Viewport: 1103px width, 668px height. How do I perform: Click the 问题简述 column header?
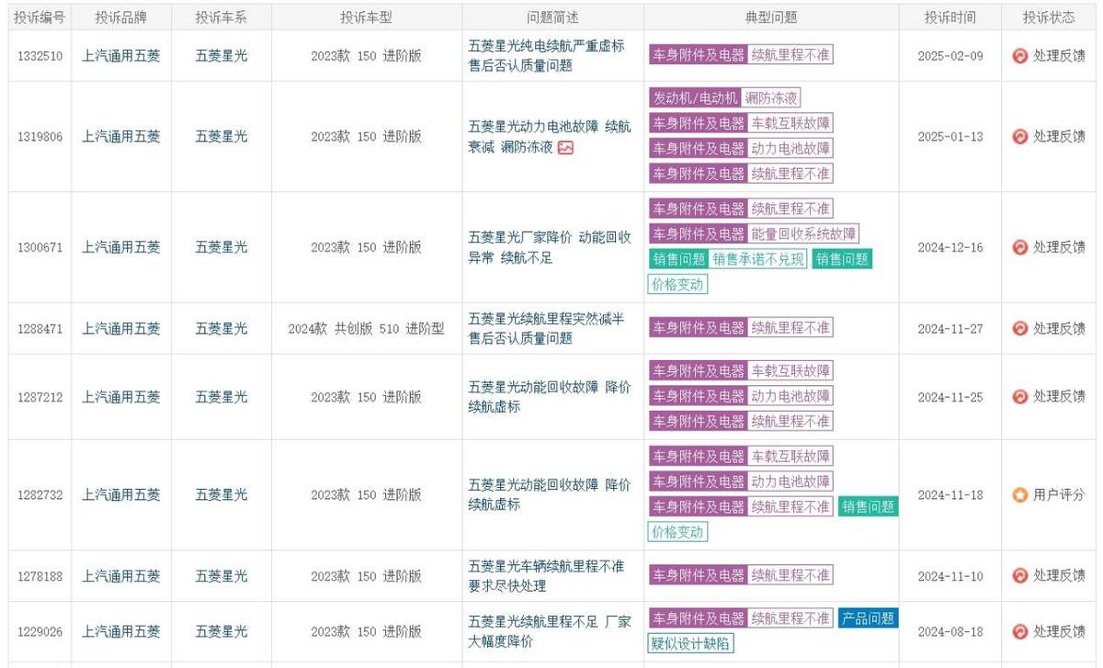[552, 17]
